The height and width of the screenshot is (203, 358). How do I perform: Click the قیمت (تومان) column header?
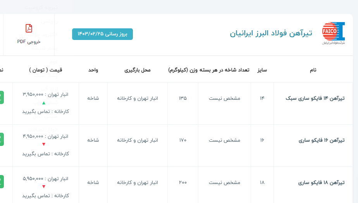click(x=46, y=70)
